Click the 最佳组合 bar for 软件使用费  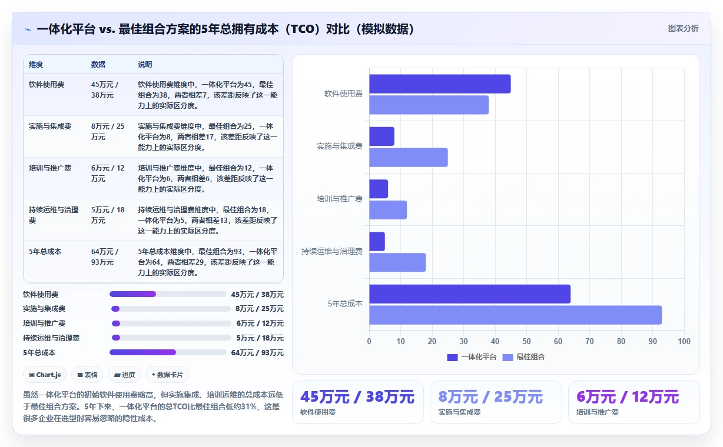pos(429,105)
